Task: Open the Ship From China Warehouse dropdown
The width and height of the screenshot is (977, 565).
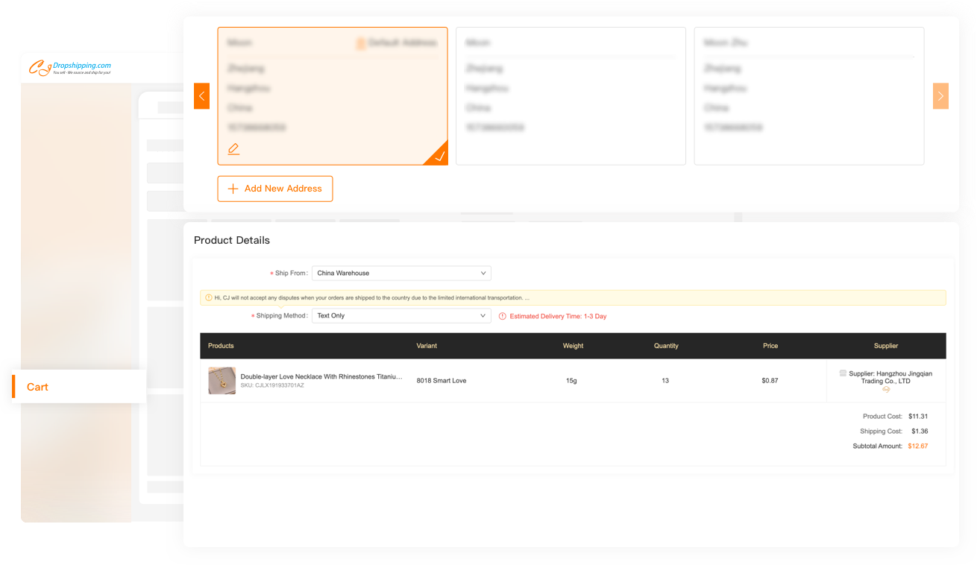Action: pyautogui.click(x=401, y=274)
